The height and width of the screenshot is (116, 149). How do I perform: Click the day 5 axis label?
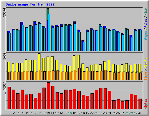(27, 113)
